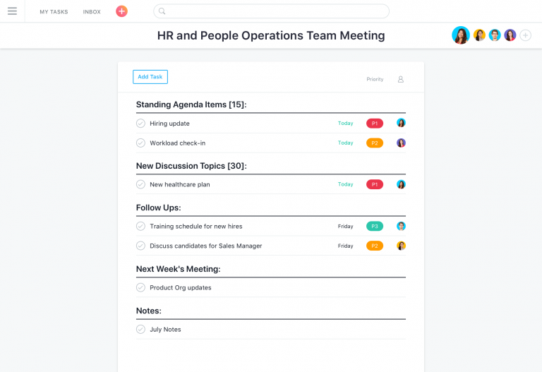This screenshot has width=542, height=372.
Task: Click the assignee person icon column header
Action: pyautogui.click(x=401, y=79)
